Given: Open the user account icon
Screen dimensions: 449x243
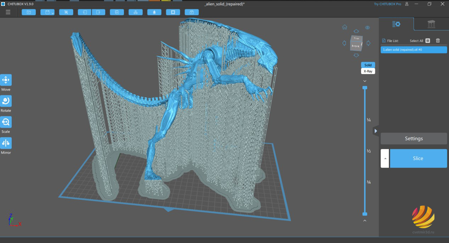Looking at the screenshot, I should (406, 4).
